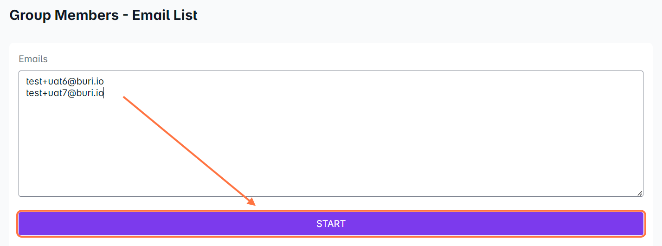Click the Group Members - Email List heading
Image resolution: width=662 pixels, height=246 pixels.
[x=103, y=15]
